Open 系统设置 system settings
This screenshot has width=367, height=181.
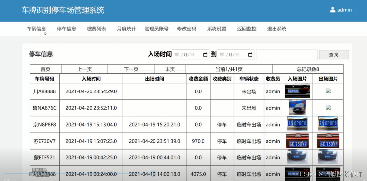(x=216, y=29)
